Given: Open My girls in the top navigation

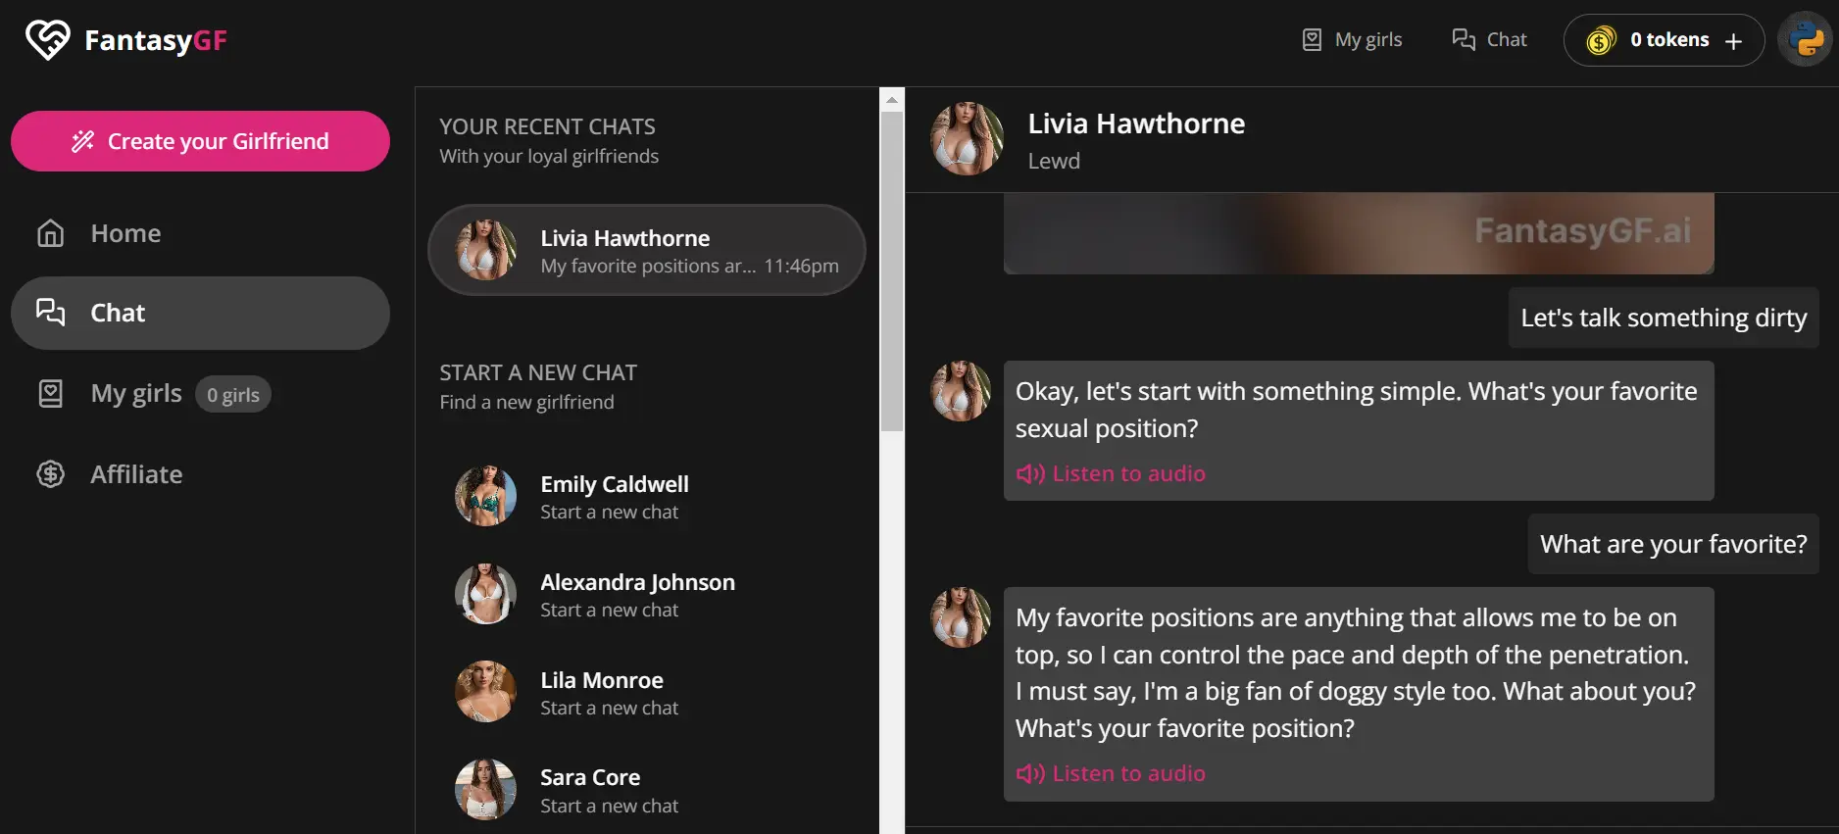Looking at the screenshot, I should [x=1352, y=39].
